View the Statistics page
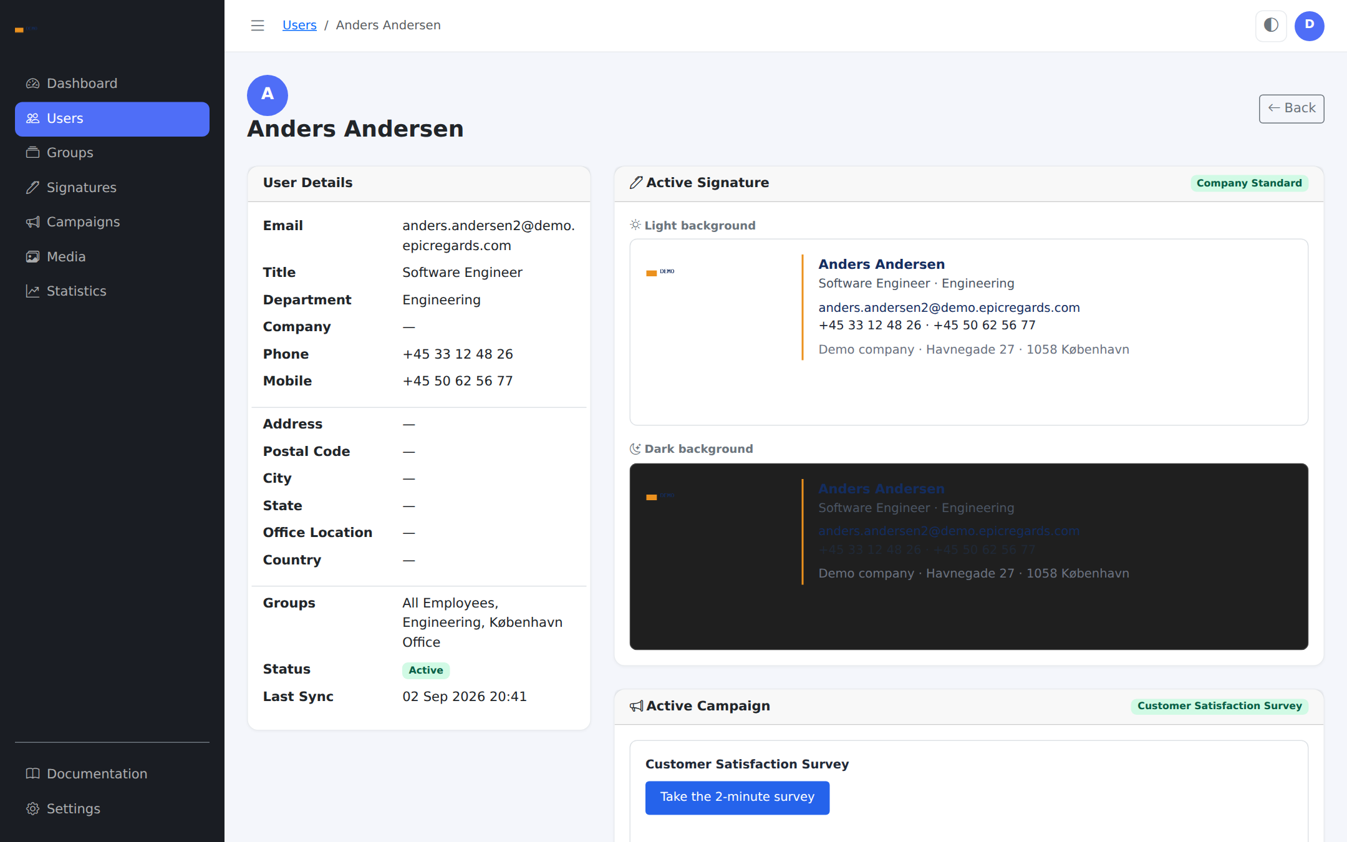The width and height of the screenshot is (1347, 842). coord(112,291)
